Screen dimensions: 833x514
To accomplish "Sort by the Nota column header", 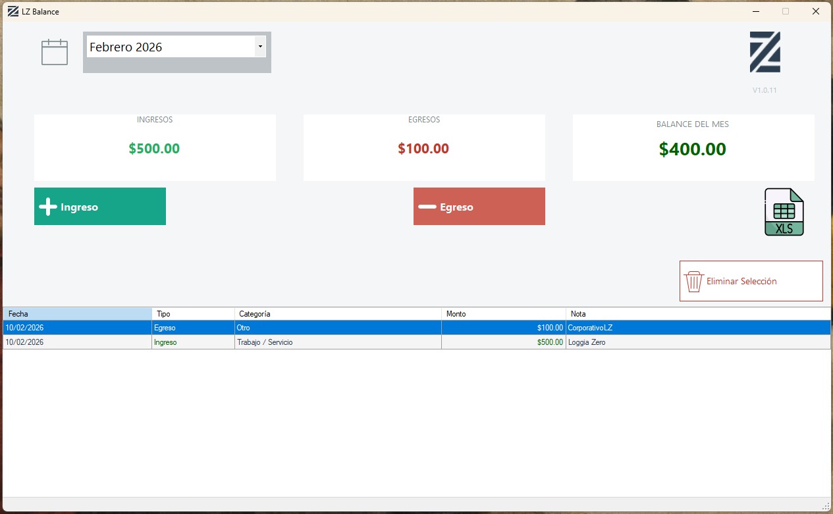I will coord(697,314).
